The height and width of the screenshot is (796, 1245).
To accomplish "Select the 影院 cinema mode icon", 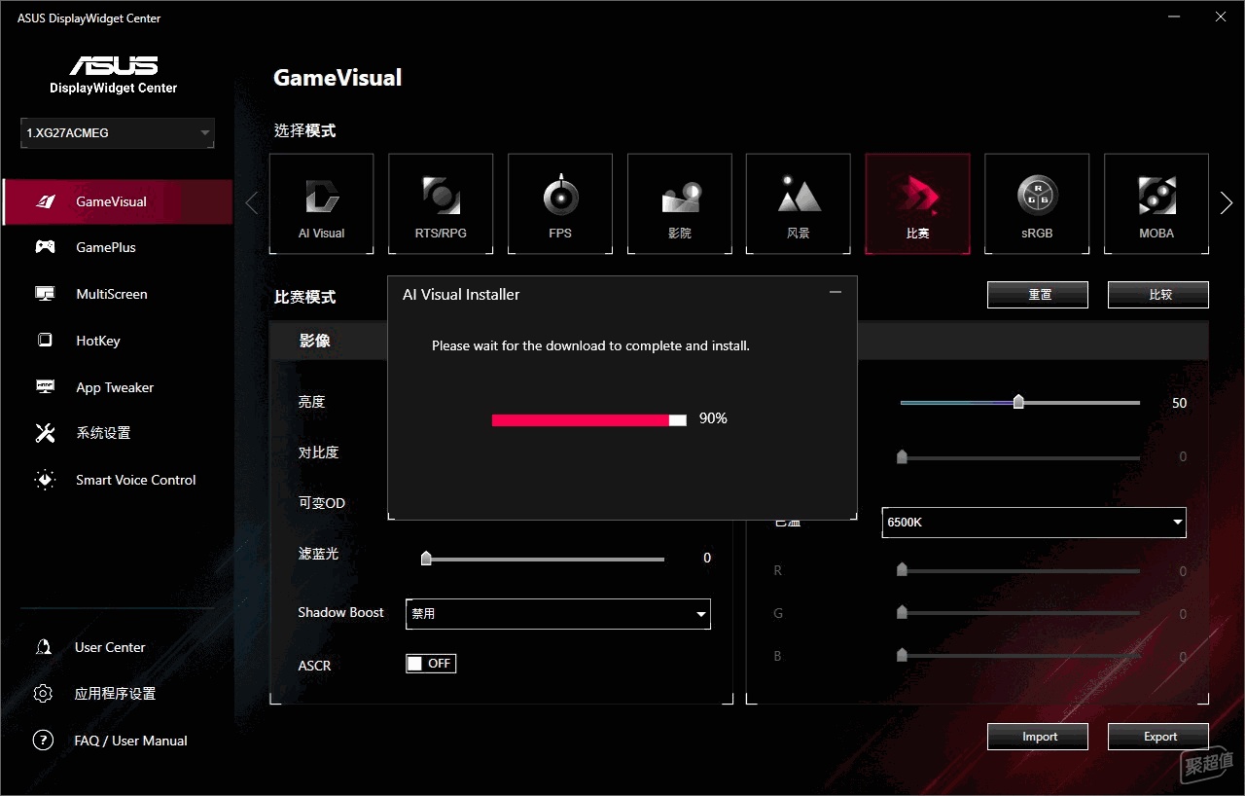I will (x=679, y=203).
